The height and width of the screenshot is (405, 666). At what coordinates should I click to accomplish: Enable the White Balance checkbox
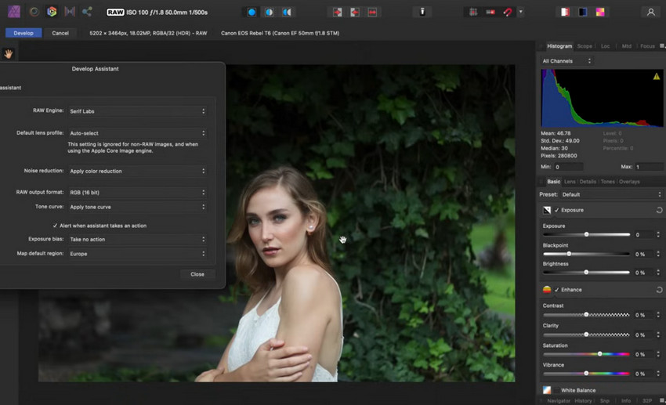point(556,390)
